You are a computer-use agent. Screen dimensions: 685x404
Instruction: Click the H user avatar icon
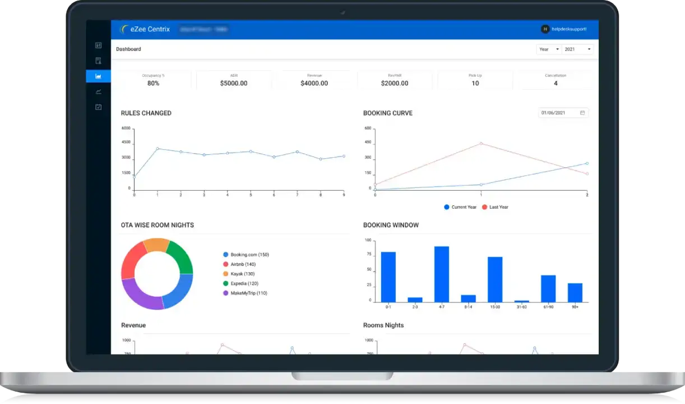coord(545,29)
